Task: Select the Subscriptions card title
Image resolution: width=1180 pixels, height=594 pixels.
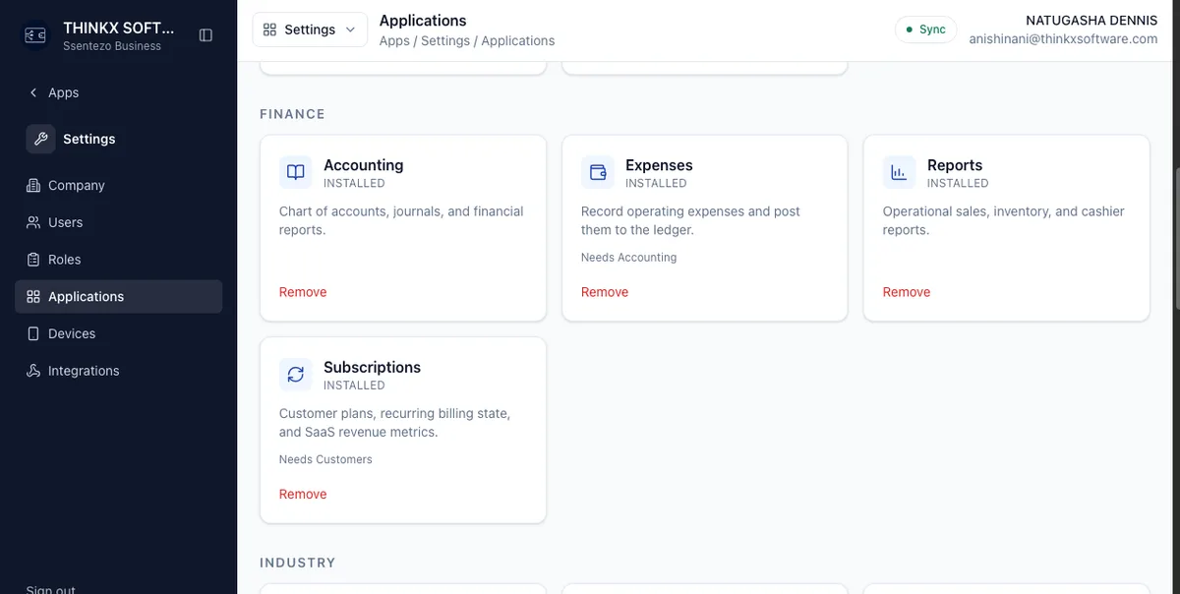Action: [x=372, y=367]
